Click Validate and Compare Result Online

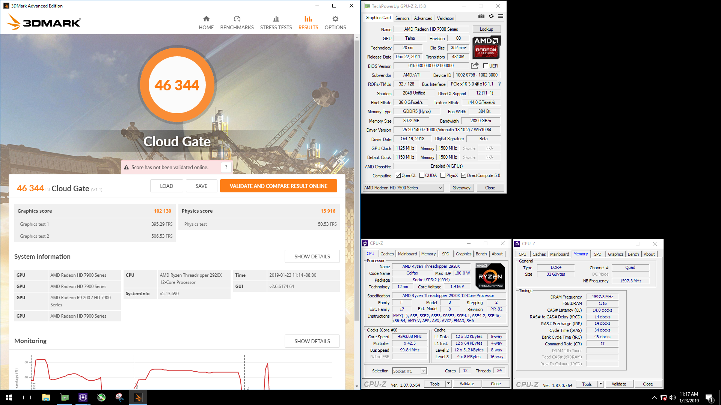click(278, 186)
